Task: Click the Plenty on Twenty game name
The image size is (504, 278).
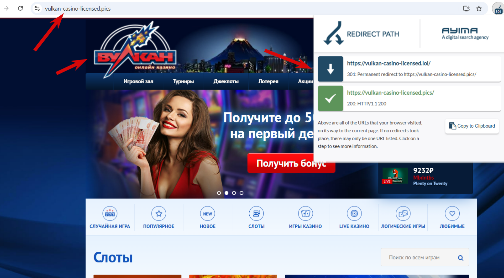Action: pos(430,184)
